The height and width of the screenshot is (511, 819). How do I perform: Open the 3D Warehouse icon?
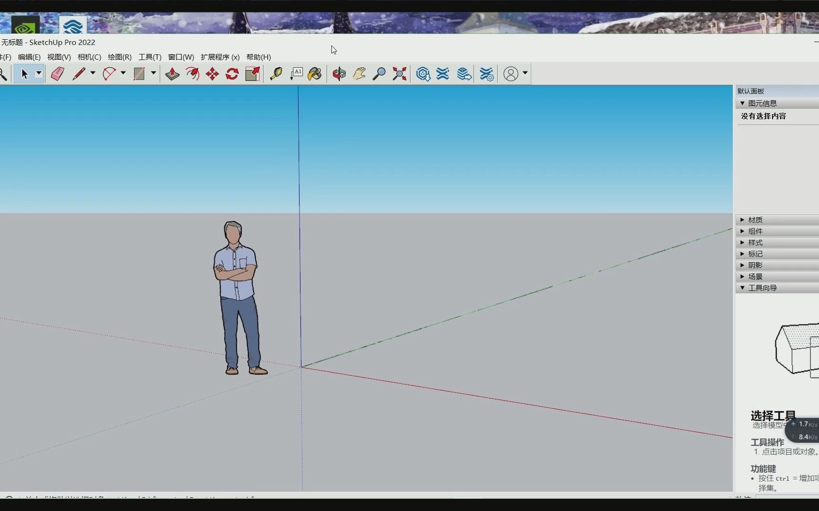[x=423, y=74]
